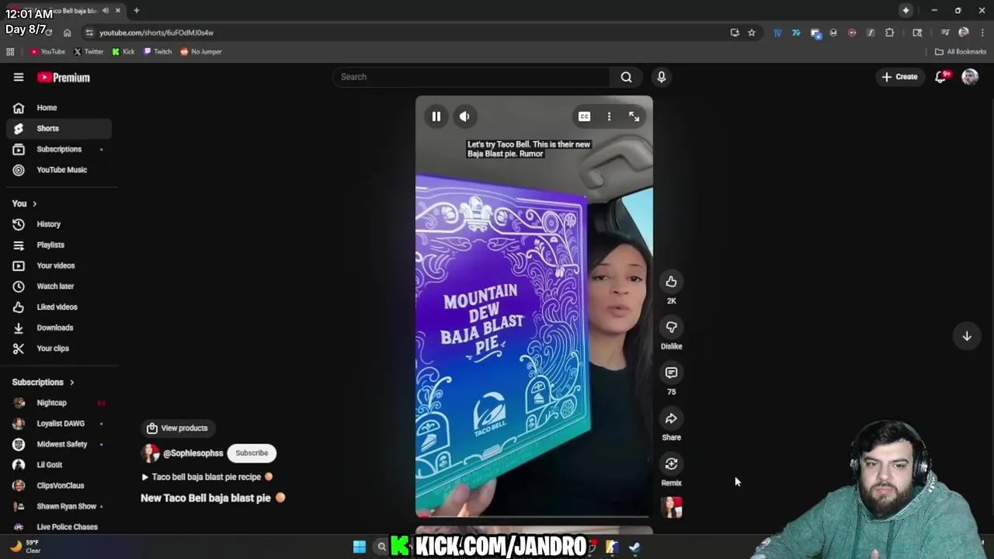Pause the Short with the pause button
The image size is (994, 559).
point(436,116)
